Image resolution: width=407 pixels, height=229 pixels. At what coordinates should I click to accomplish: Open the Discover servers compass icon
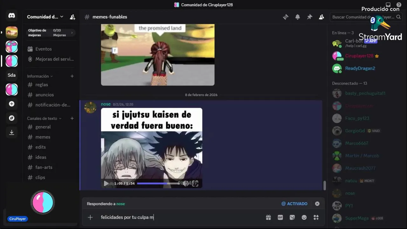(x=12, y=118)
